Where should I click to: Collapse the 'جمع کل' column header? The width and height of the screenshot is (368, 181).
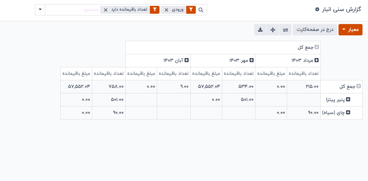[x=317, y=47]
